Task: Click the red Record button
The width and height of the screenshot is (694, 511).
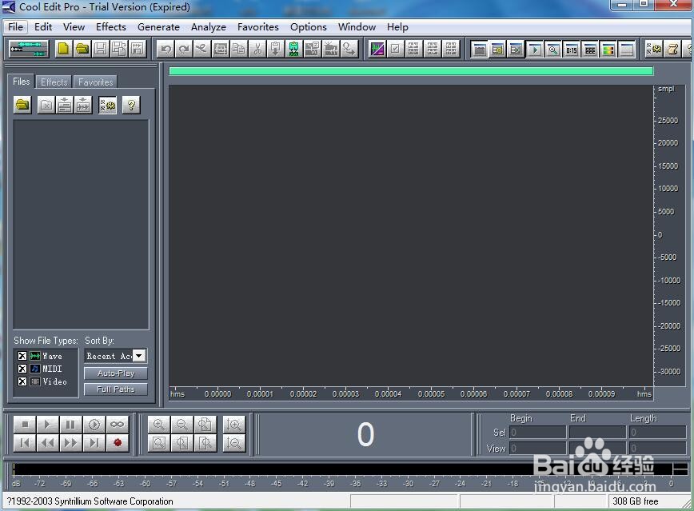Action: point(117,443)
